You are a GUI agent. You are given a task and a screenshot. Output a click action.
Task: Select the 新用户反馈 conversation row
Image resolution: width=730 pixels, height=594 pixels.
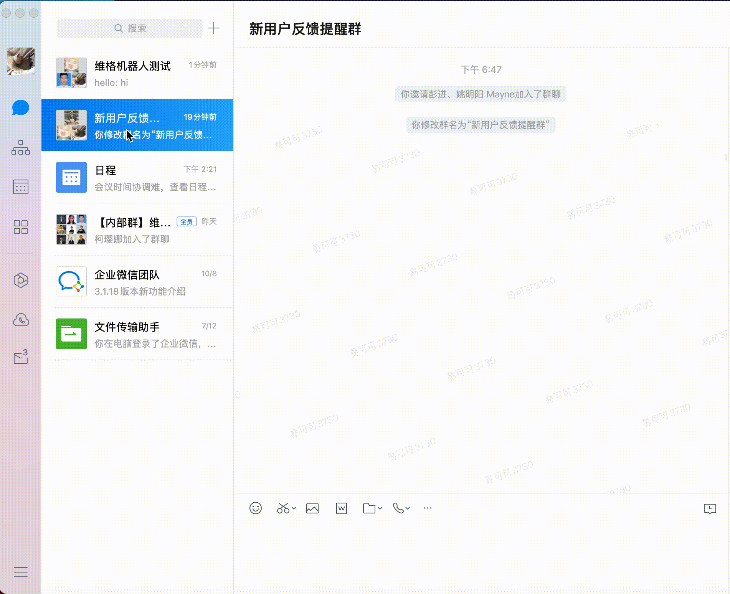[137, 125]
